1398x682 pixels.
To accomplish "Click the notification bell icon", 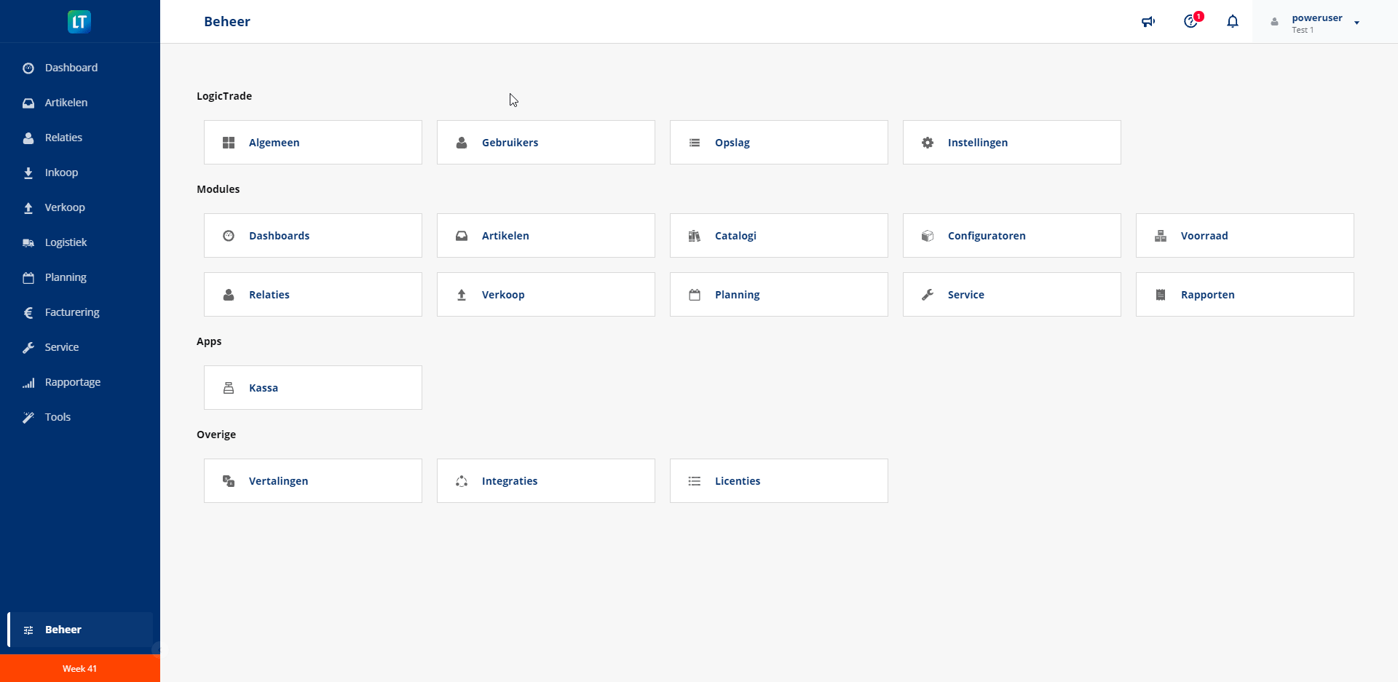I will click(x=1233, y=22).
